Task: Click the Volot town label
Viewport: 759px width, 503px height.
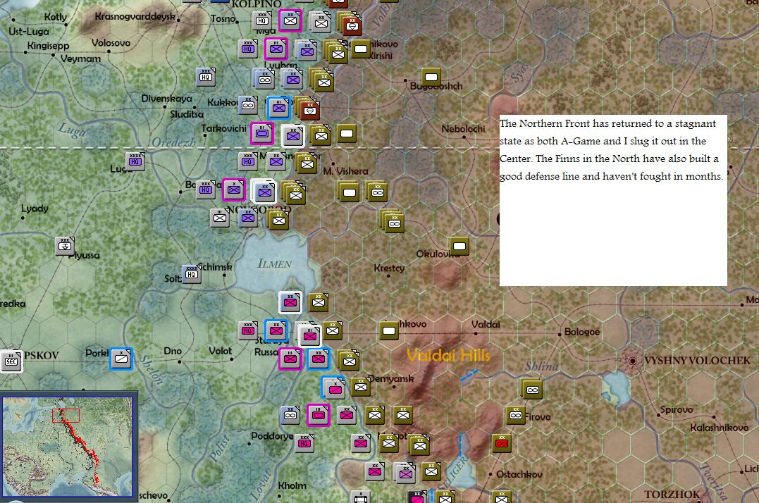Action: coord(221,351)
